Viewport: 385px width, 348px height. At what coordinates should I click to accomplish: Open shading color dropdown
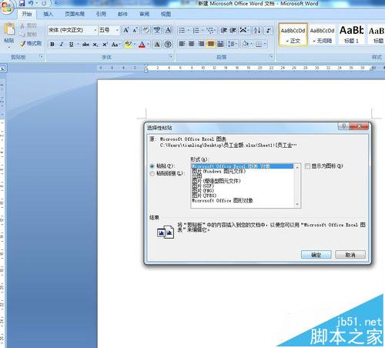252,44
